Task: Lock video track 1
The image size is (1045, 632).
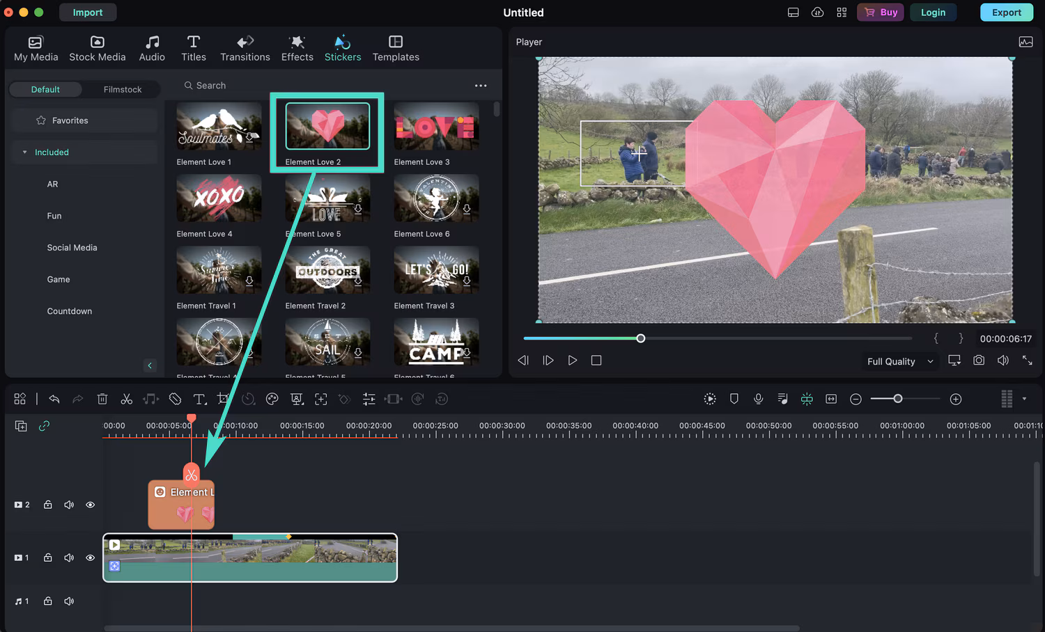Action: [47, 558]
